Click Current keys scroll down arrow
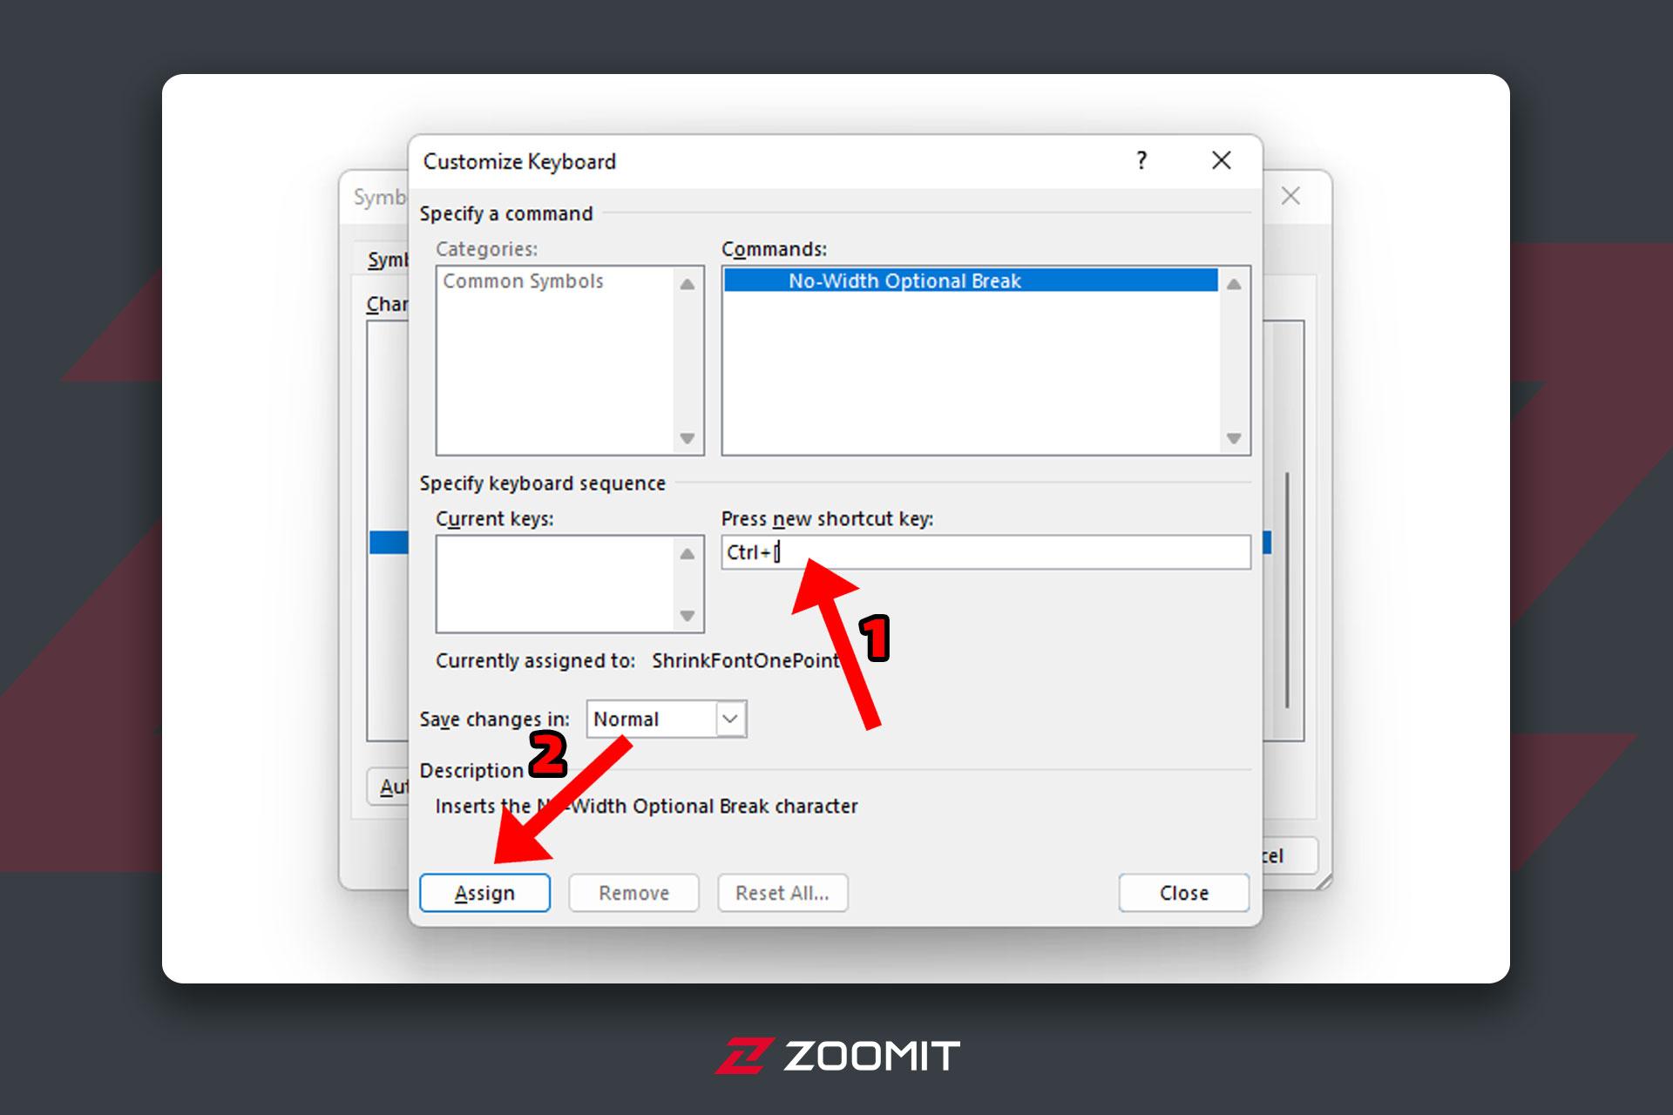 point(687,616)
